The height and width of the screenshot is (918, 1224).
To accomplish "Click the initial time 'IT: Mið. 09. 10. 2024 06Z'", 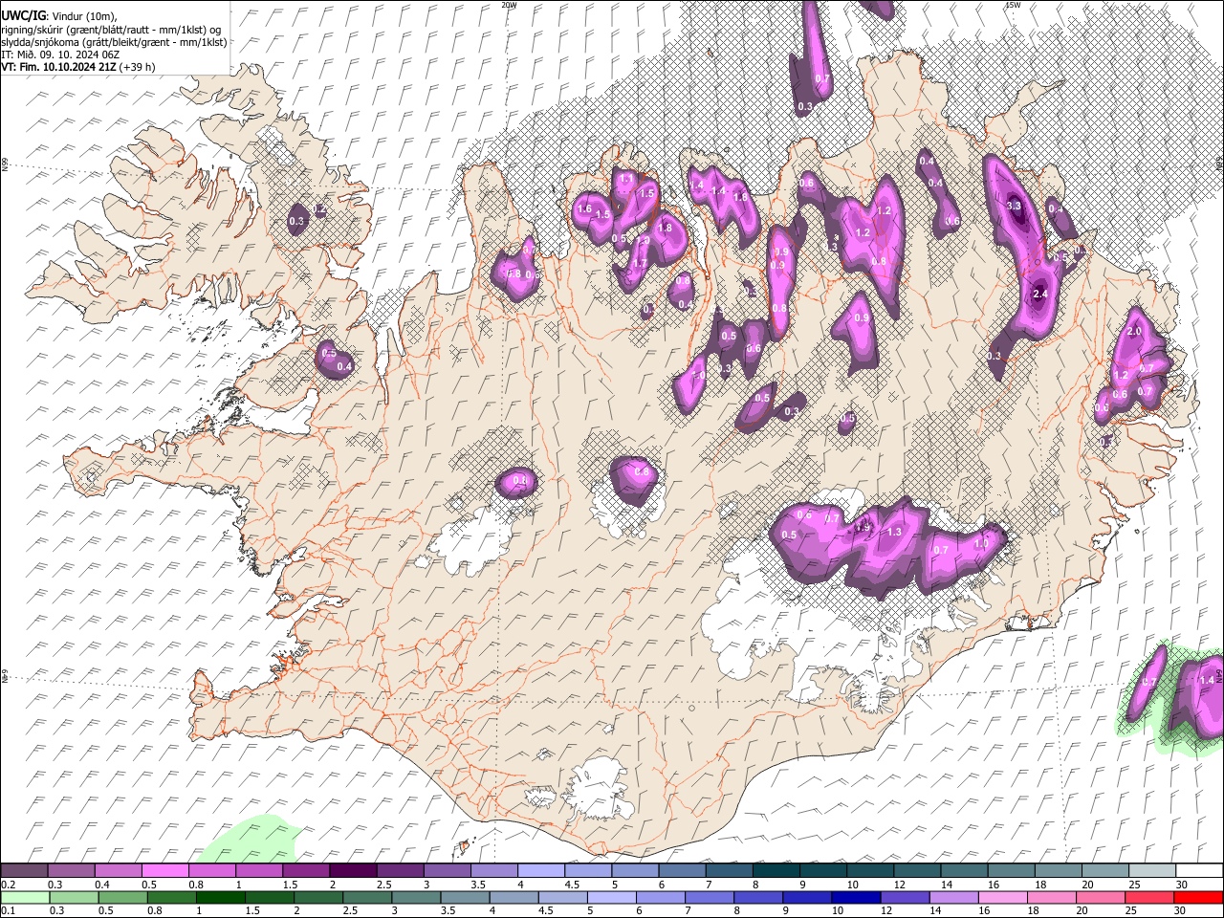I will (x=60, y=55).
